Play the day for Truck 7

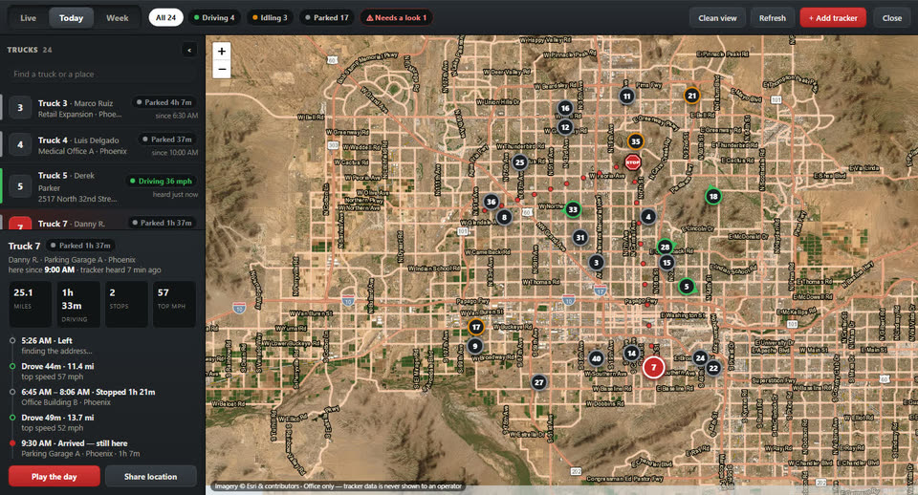pos(55,476)
